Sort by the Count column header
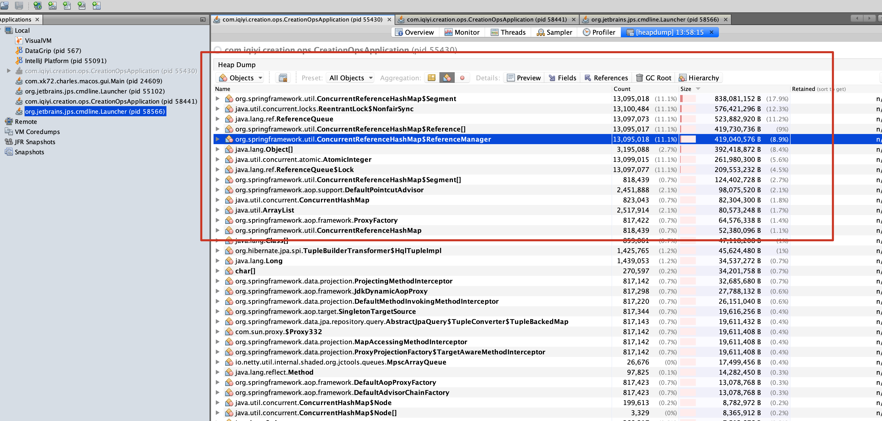Viewport: 882px width, 421px height. [x=622, y=89]
